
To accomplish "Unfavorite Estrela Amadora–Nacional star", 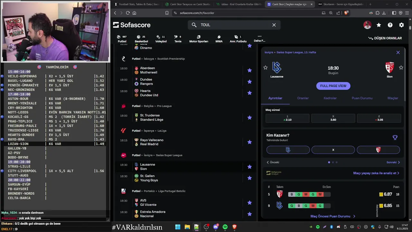I will coord(249,214).
